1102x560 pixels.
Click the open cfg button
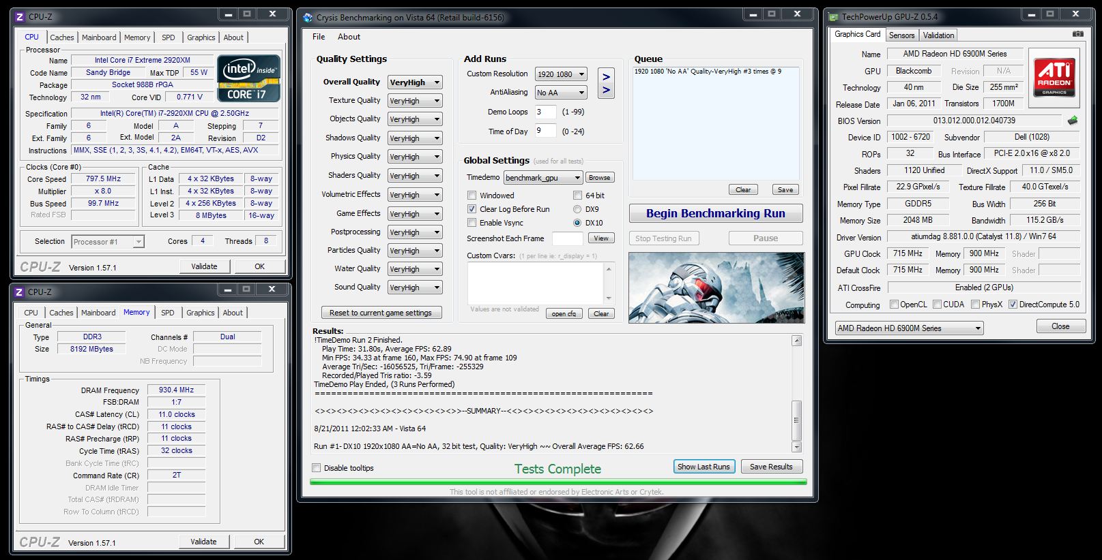point(564,314)
